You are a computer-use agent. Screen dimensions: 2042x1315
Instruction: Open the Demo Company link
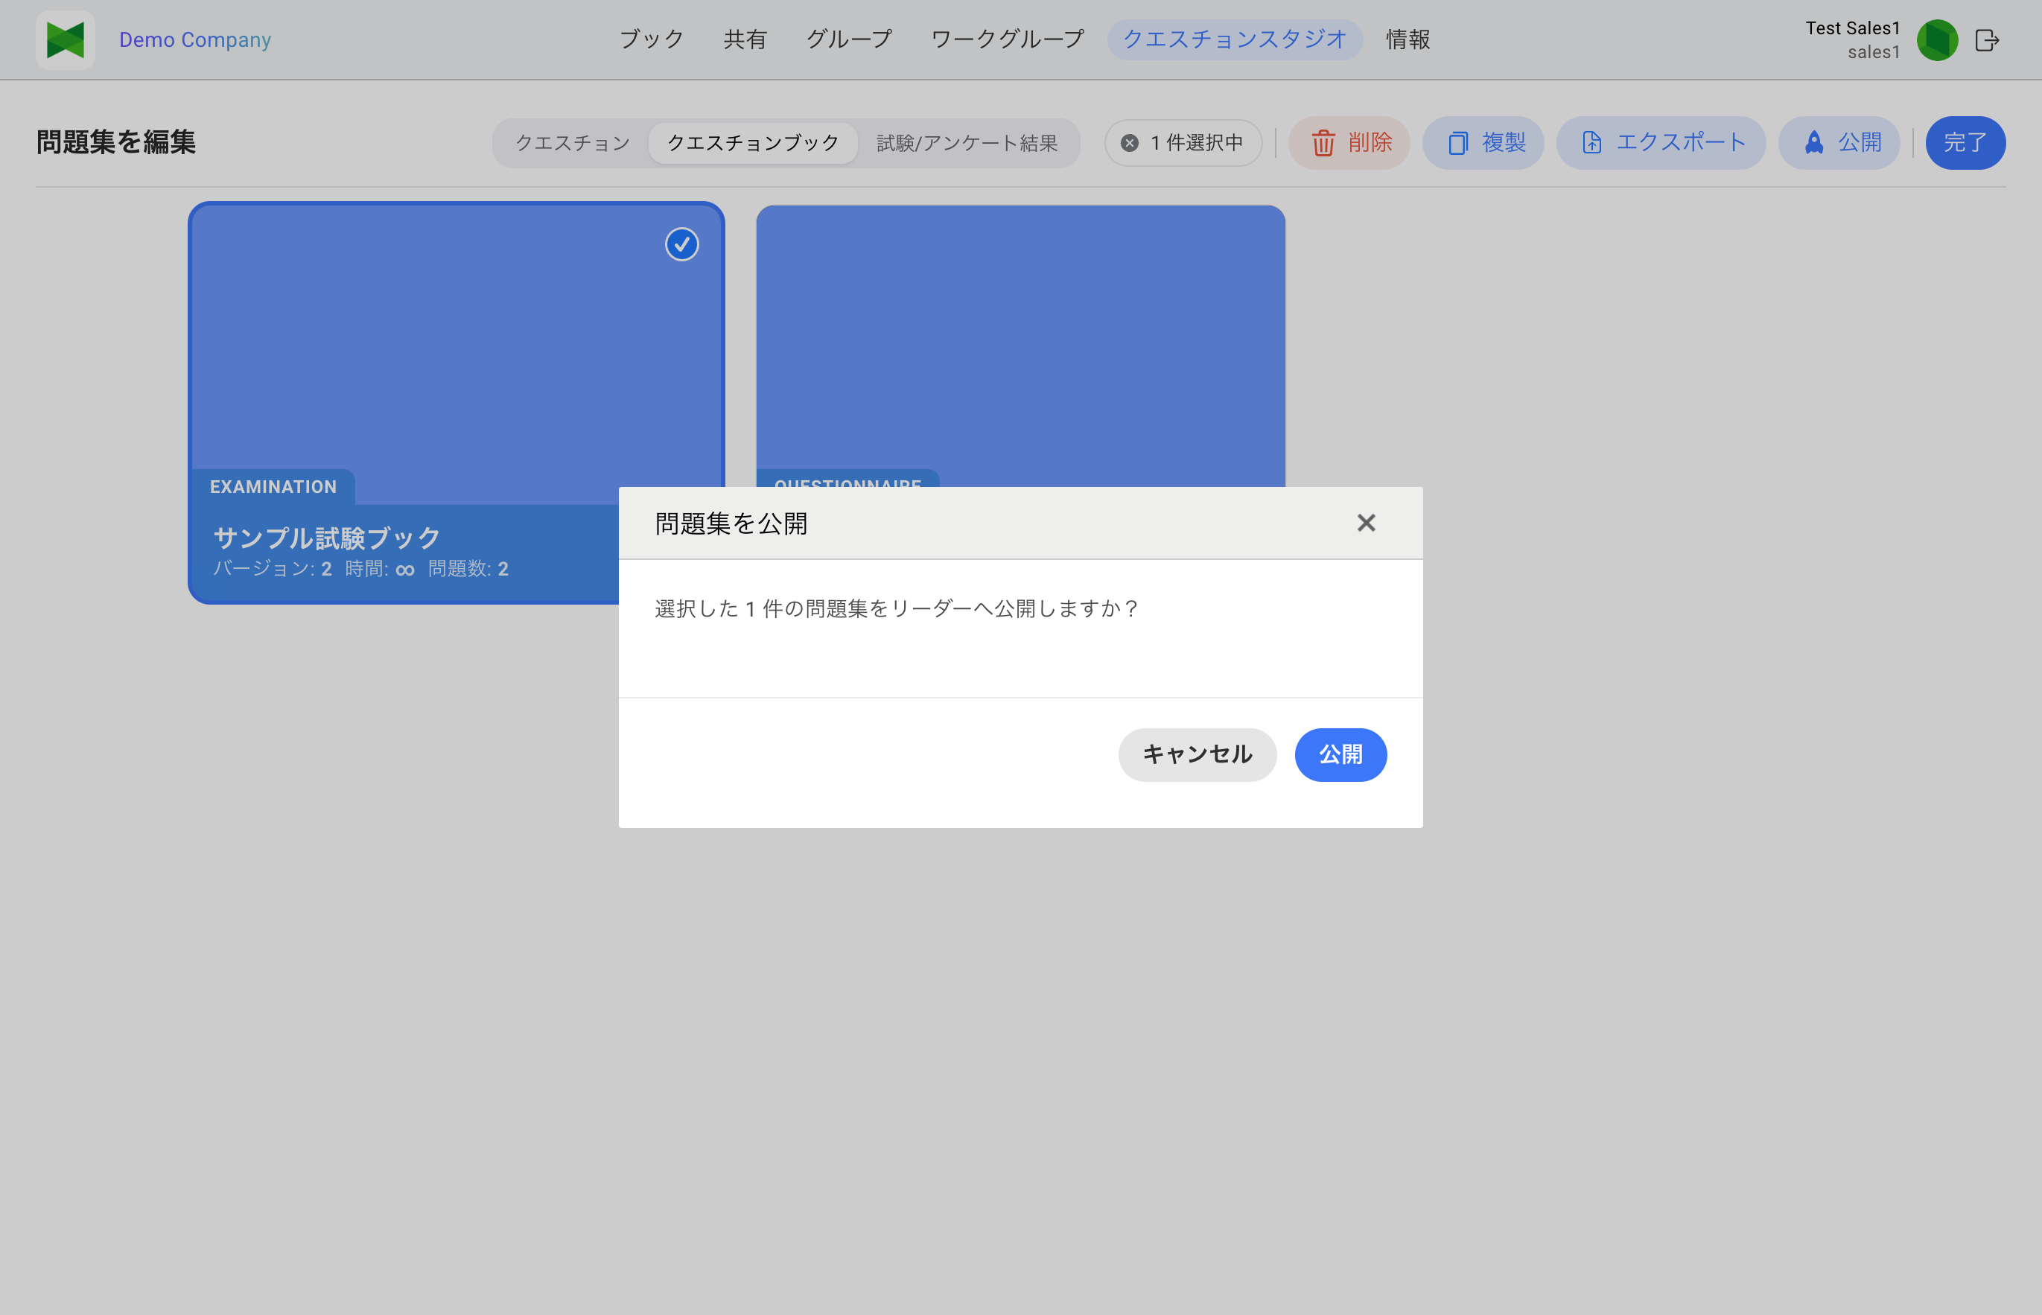point(194,40)
